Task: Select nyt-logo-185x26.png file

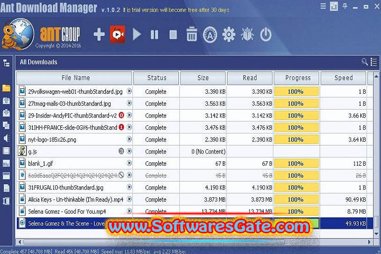Action: tap(52, 140)
